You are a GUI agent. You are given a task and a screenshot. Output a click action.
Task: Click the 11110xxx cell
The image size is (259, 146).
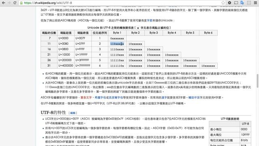[x=117, y=55]
